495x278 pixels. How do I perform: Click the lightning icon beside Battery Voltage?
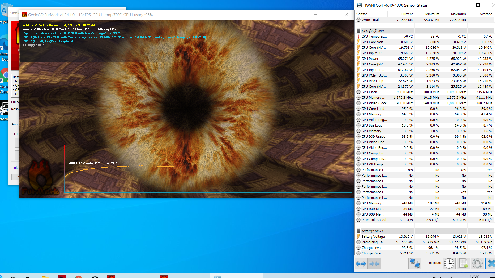click(359, 237)
